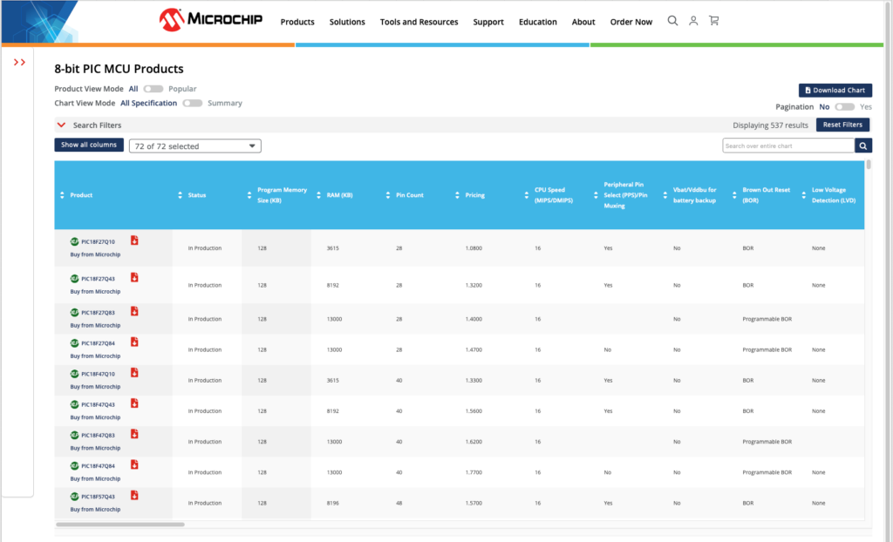This screenshot has height=542, width=893.
Task: Focus the 'Search over entire chart' field
Action: point(788,146)
